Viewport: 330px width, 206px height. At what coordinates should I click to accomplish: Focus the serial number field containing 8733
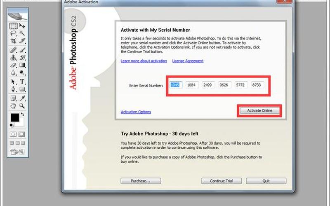(x=257, y=85)
